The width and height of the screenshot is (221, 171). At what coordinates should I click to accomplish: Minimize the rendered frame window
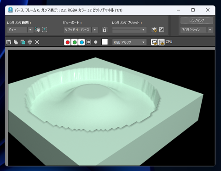(x=178, y=10)
